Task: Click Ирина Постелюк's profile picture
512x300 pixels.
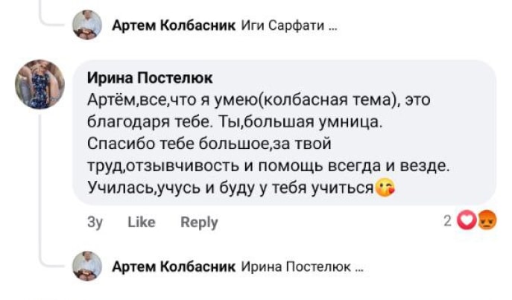Action: (39, 84)
